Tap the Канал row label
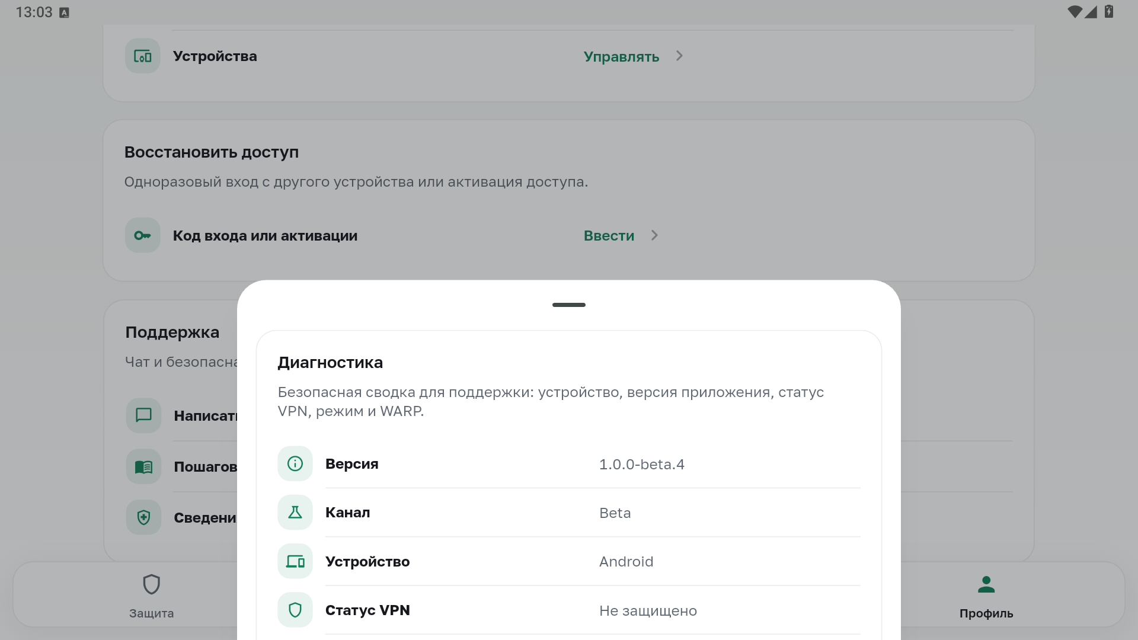The image size is (1138, 640). (x=348, y=513)
